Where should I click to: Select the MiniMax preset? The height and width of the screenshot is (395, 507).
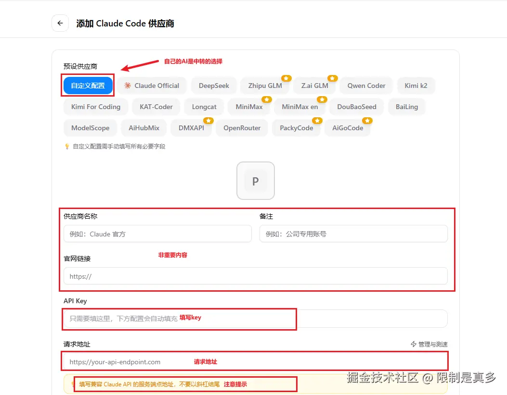pyautogui.click(x=249, y=107)
